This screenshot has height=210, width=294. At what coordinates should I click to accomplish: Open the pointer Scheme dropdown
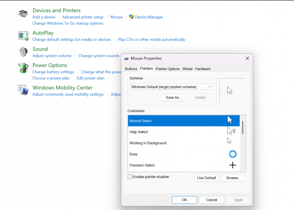171,87
